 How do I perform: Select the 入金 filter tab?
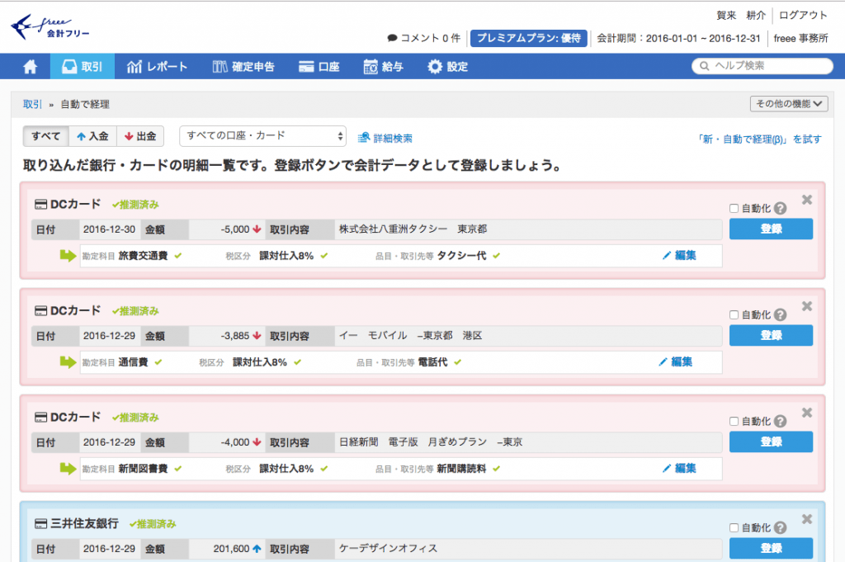coord(92,135)
